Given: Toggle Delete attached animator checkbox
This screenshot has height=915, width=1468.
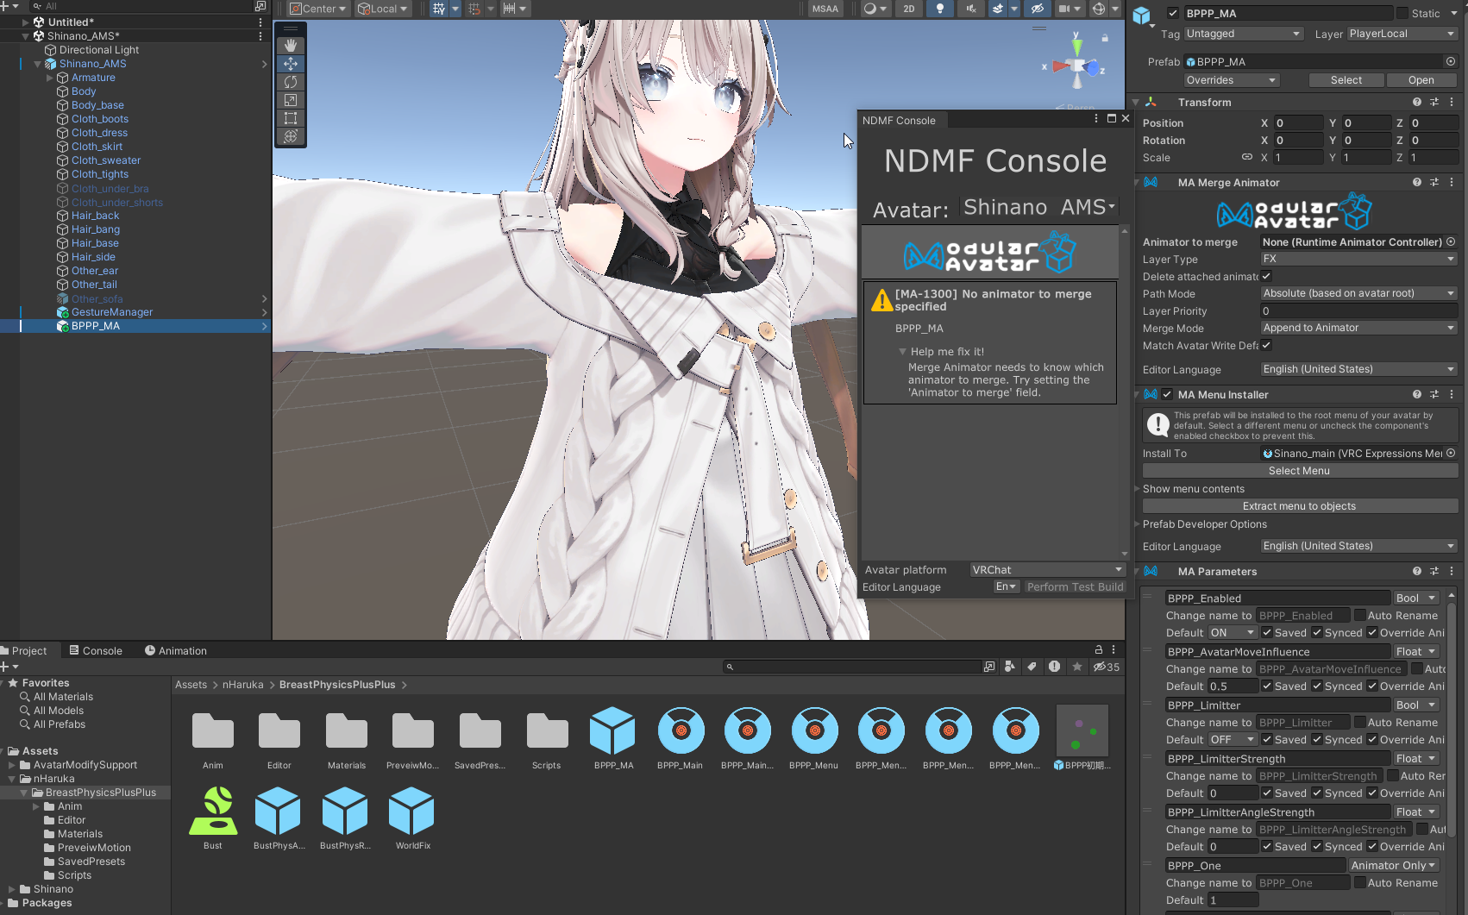Looking at the screenshot, I should point(1266,276).
